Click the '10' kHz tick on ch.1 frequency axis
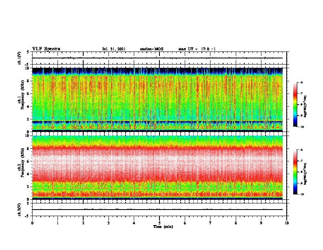Image resolution: width=323 pixels, height=250 pixels. click(27, 68)
